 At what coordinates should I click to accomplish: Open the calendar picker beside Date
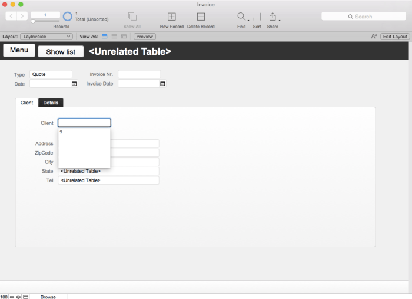(x=74, y=84)
